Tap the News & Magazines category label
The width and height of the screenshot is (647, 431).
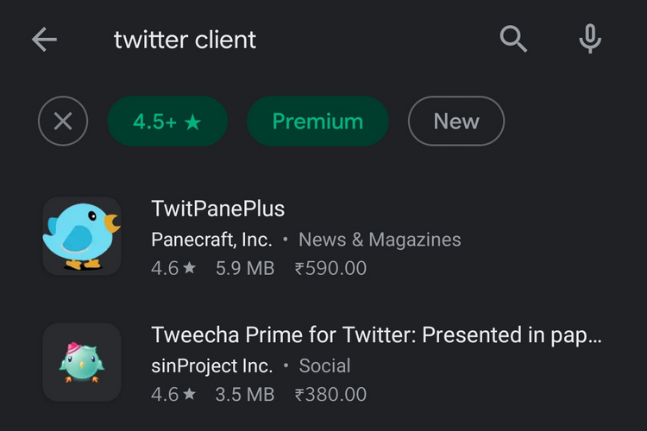380,240
